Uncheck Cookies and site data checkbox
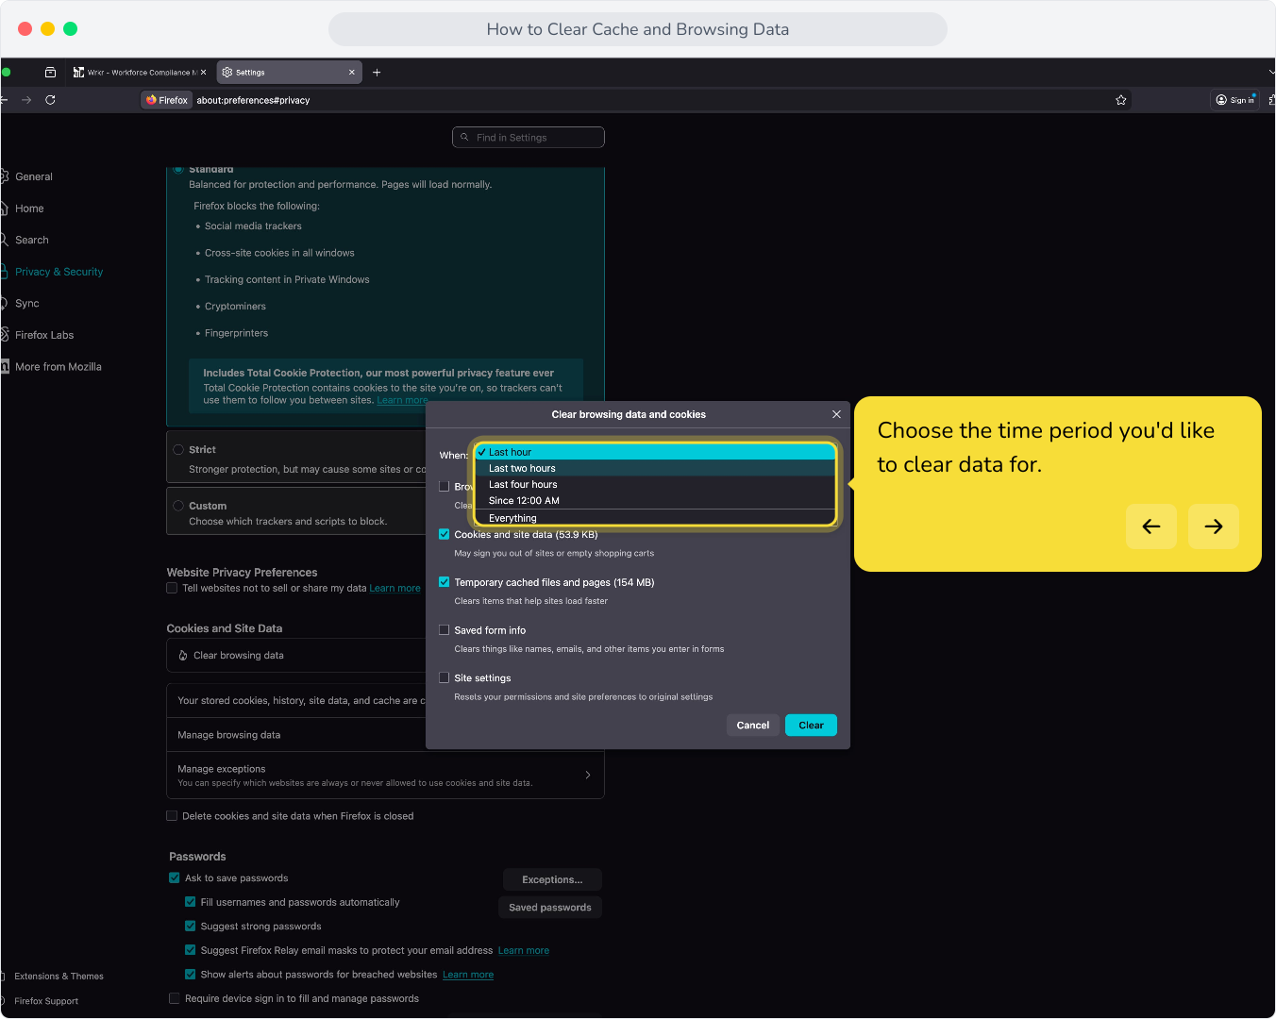This screenshot has width=1276, height=1019. coord(445,534)
